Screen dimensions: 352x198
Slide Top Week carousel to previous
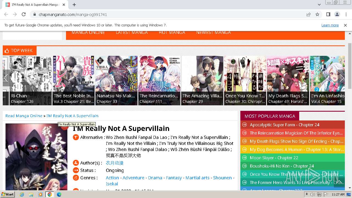point(6,78)
